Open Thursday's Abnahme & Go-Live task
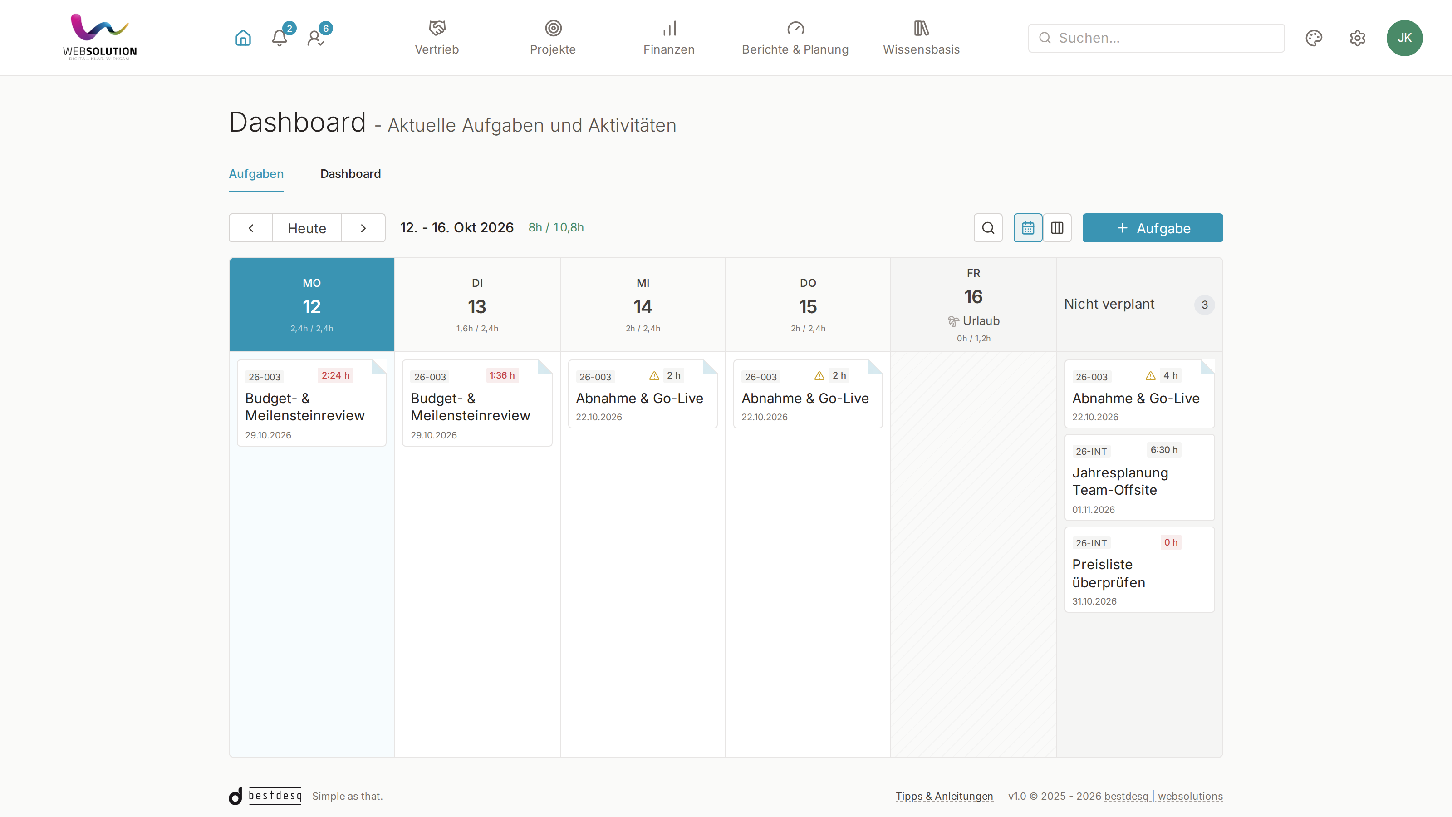The image size is (1452, 817). tap(808, 394)
